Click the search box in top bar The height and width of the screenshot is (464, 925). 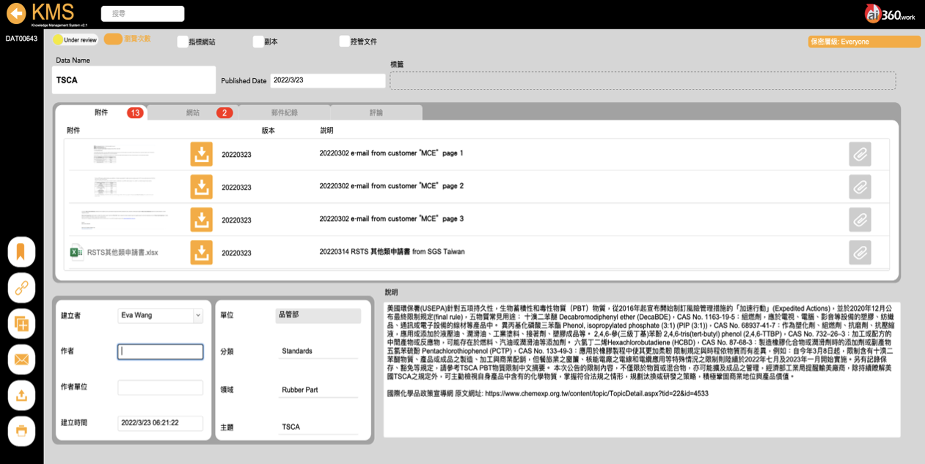(x=142, y=14)
